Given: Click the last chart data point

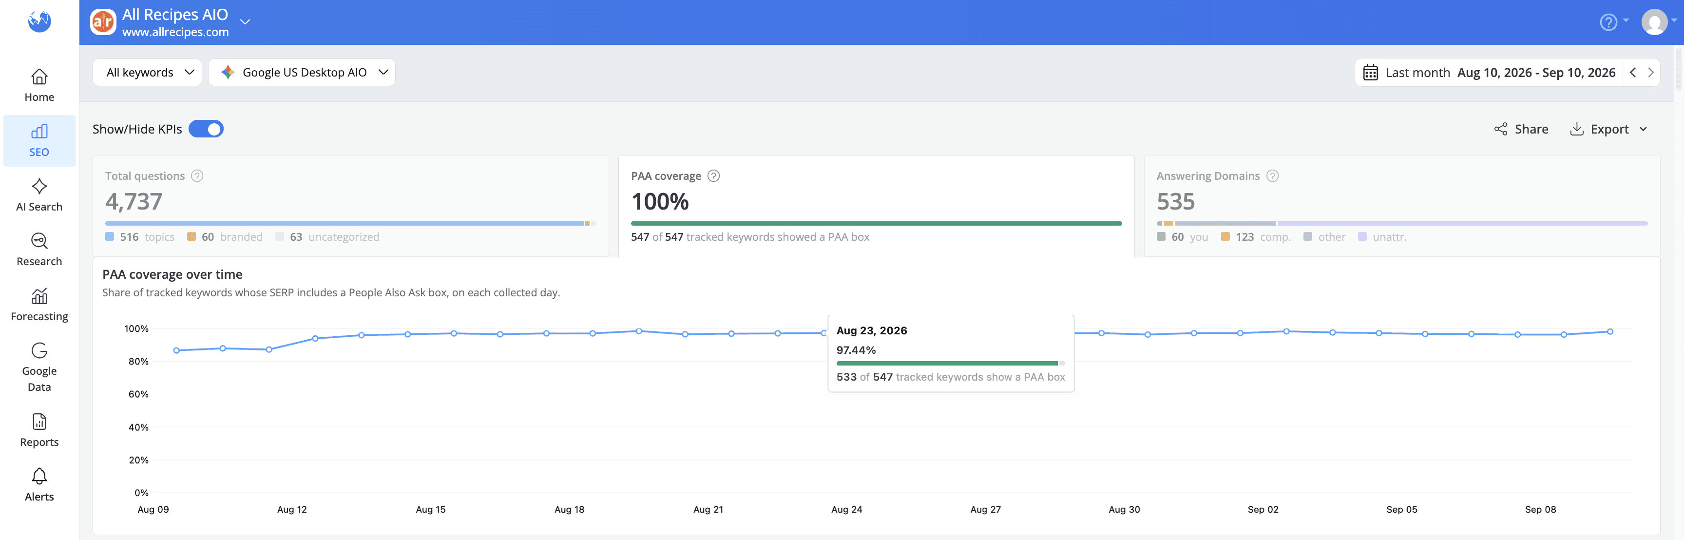Looking at the screenshot, I should click(x=1609, y=331).
